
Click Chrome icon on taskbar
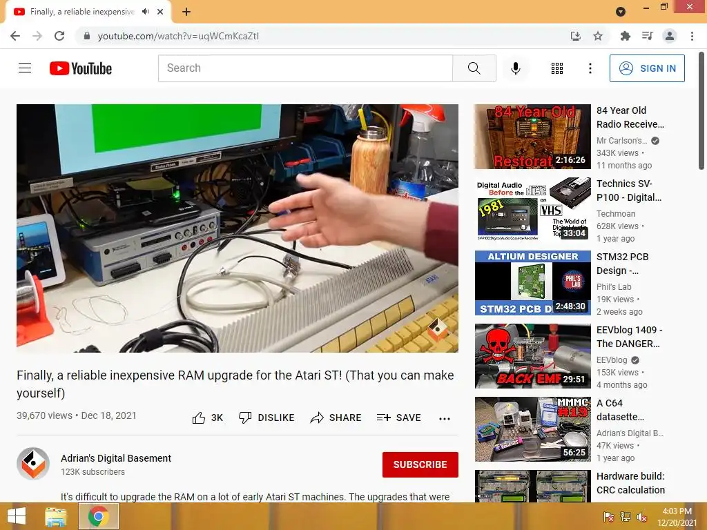click(x=99, y=516)
